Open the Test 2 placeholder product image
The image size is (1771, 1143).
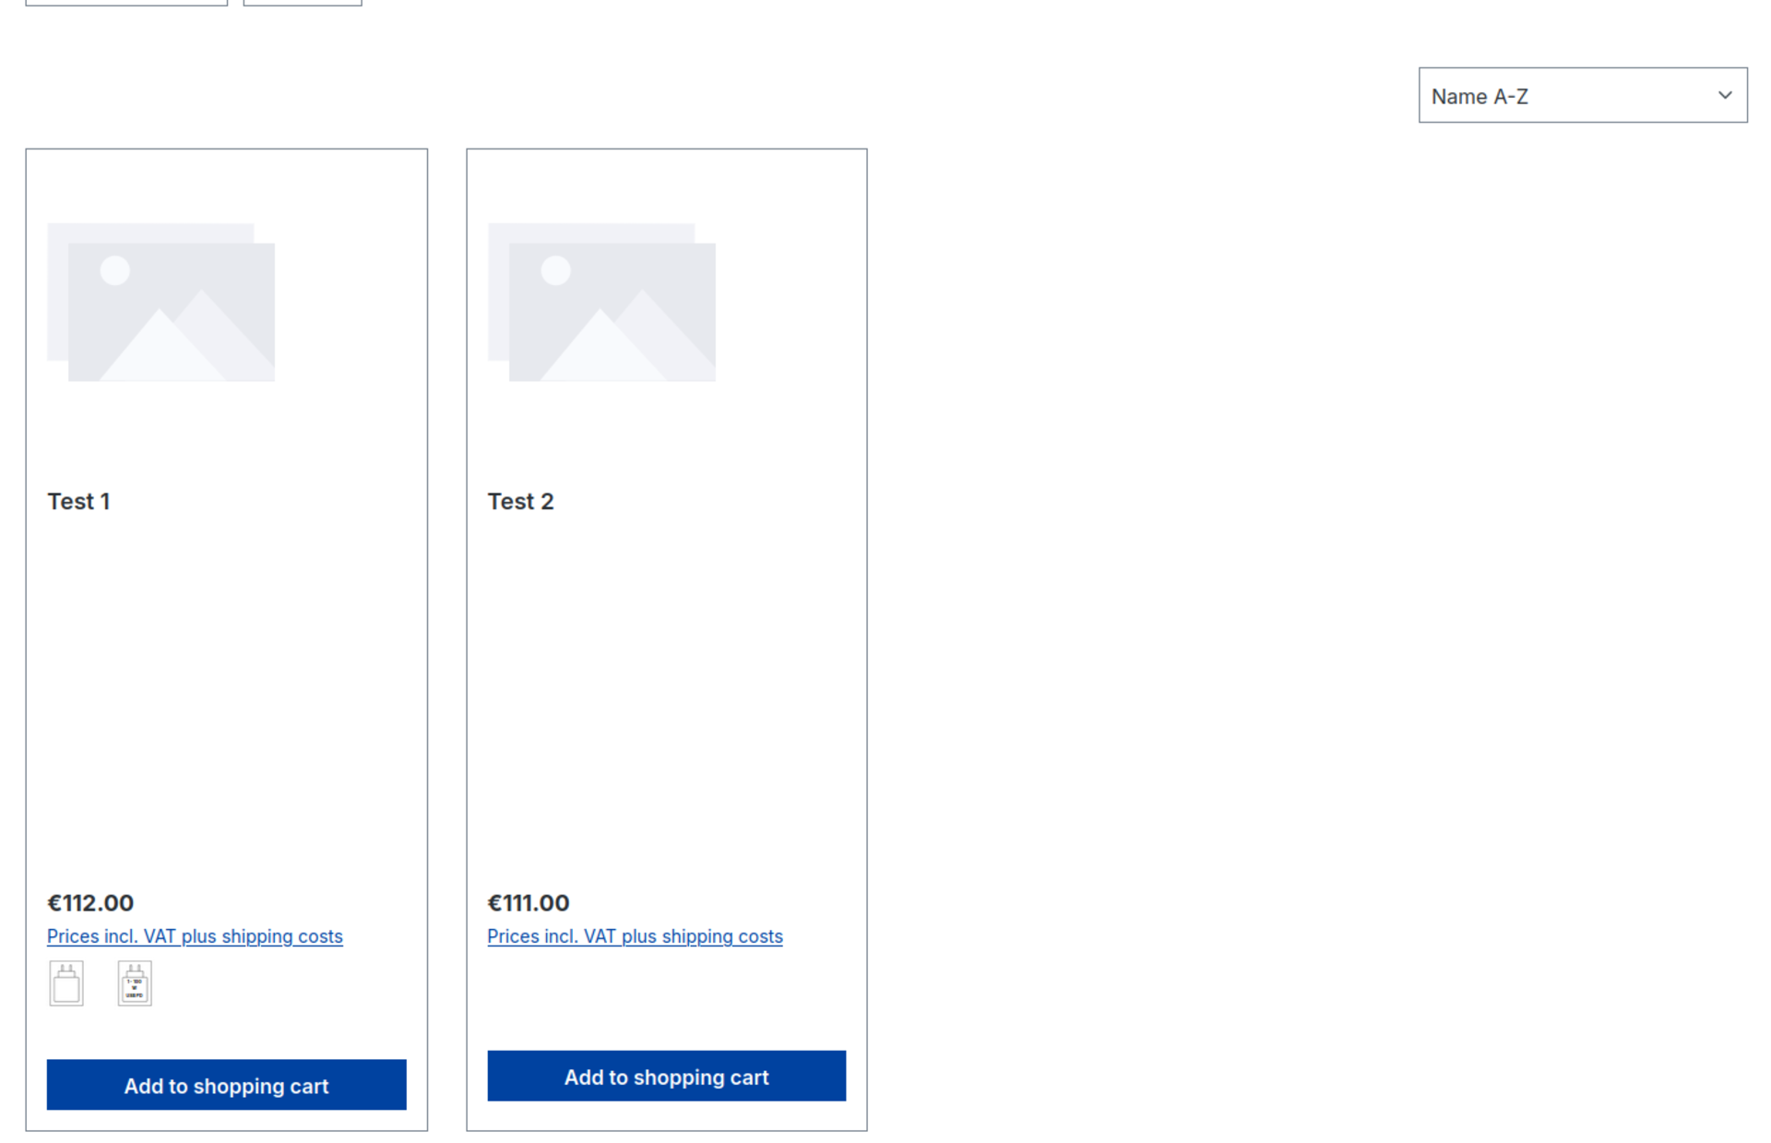click(601, 302)
